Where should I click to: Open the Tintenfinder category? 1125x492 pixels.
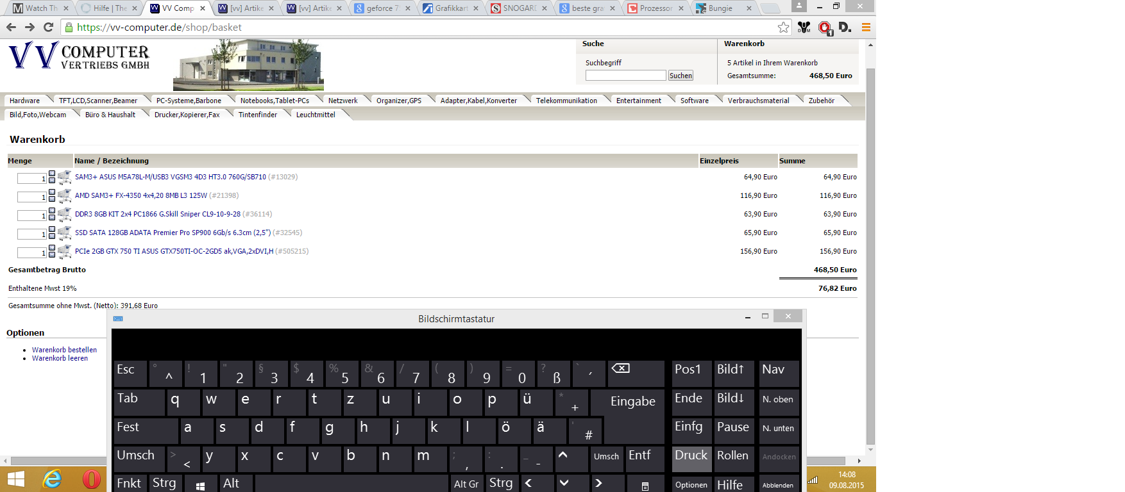tap(258, 115)
